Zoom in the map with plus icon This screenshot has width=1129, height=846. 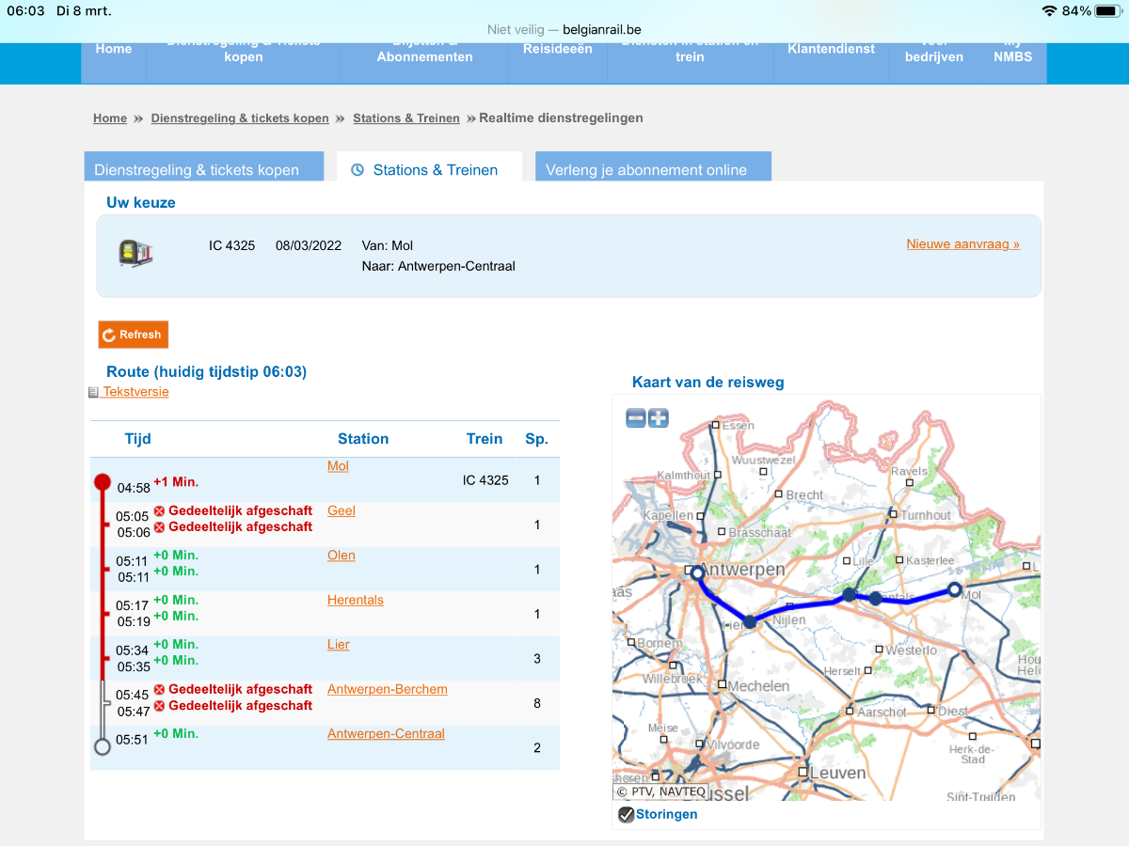[x=659, y=418]
